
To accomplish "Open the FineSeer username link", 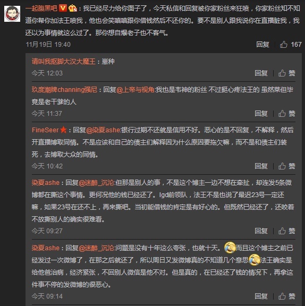I will click(x=45, y=130).
